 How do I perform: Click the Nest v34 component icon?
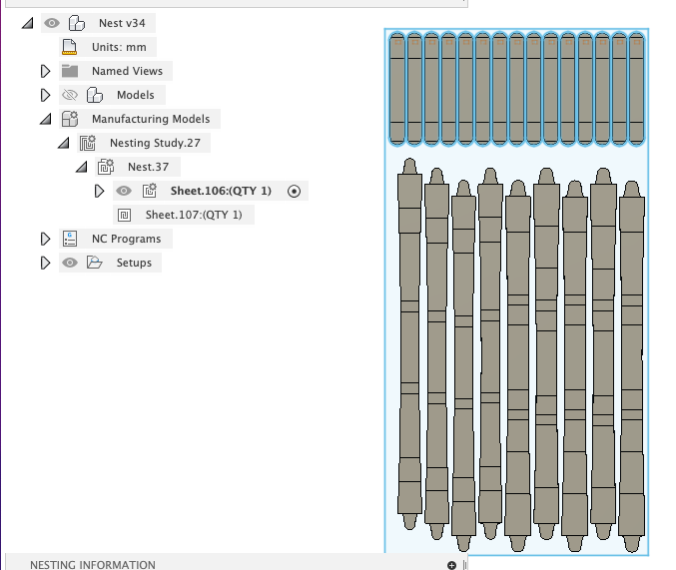click(x=77, y=23)
